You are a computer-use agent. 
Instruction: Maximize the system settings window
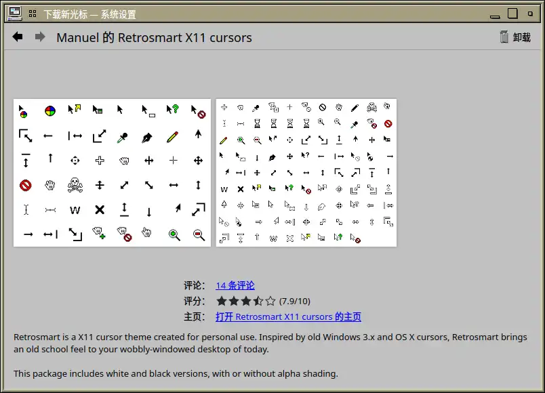click(x=512, y=13)
